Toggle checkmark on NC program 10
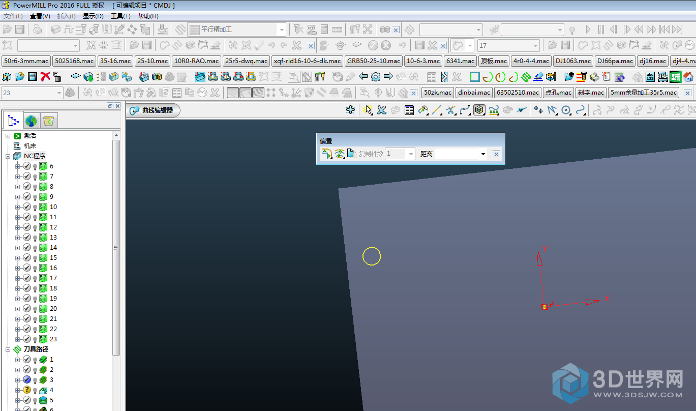 click(x=27, y=207)
